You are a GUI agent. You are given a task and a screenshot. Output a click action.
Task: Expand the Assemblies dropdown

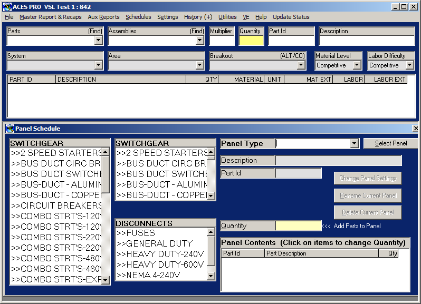(x=199, y=40)
